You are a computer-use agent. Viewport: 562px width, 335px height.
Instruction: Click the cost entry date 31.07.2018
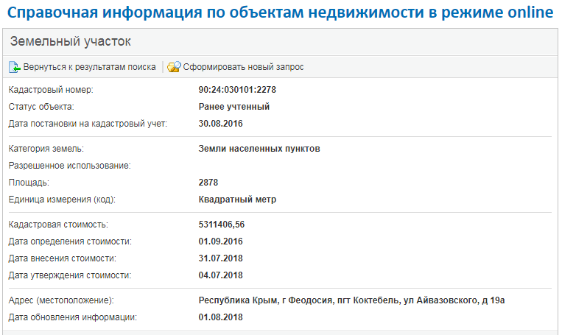[x=221, y=258]
